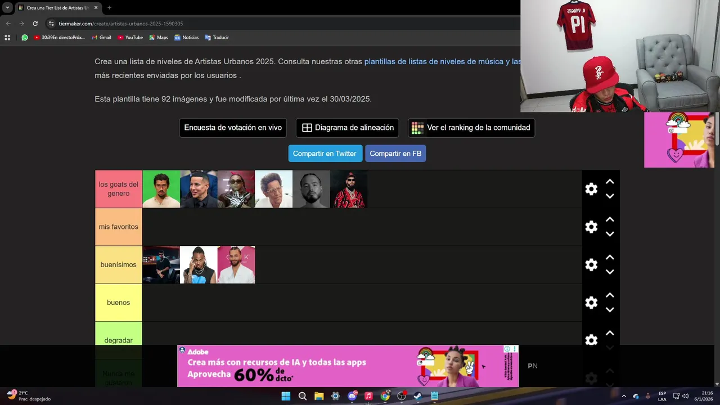720x405 pixels.
Task: Move 'buenos' row down
Action: pyautogui.click(x=610, y=309)
